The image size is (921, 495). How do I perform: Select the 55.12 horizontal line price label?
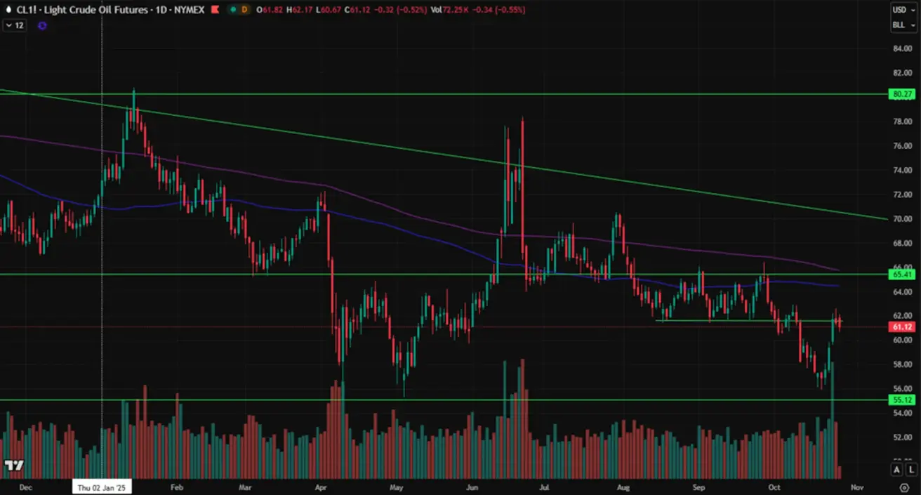click(901, 400)
